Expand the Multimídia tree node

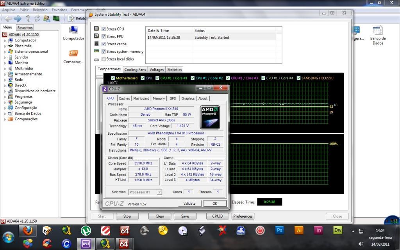pyautogui.click(x=5, y=69)
